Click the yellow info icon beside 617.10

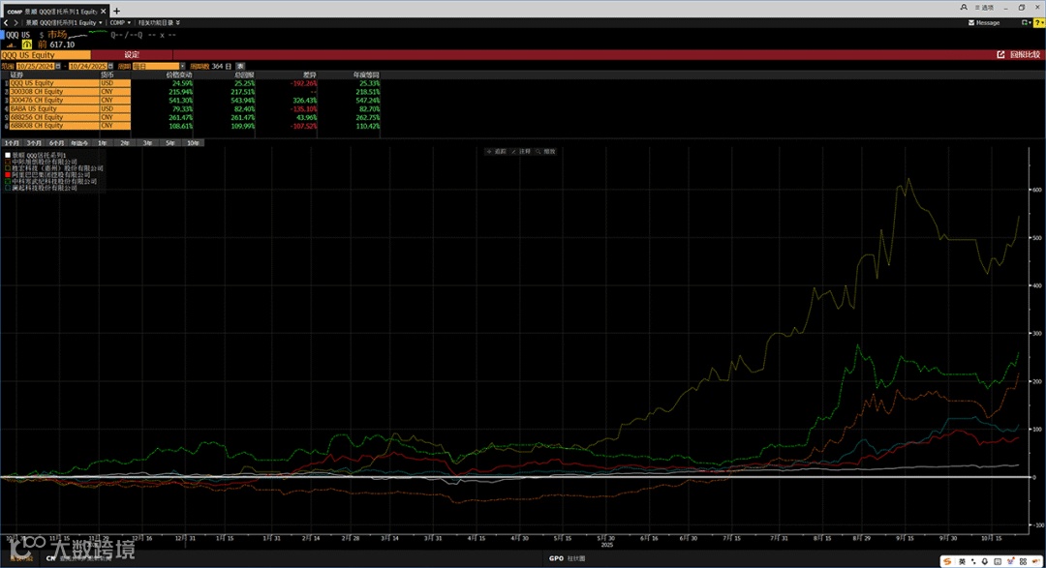(27, 45)
